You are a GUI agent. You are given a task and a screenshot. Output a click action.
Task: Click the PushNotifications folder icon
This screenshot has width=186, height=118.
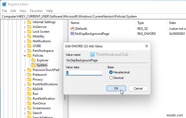pyautogui.click(x=29, y=84)
